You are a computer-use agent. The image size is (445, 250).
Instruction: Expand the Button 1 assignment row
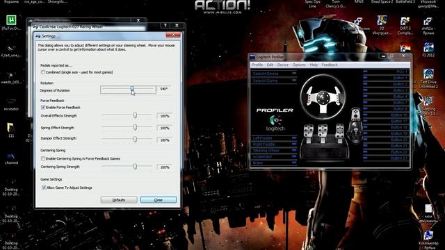point(386,78)
